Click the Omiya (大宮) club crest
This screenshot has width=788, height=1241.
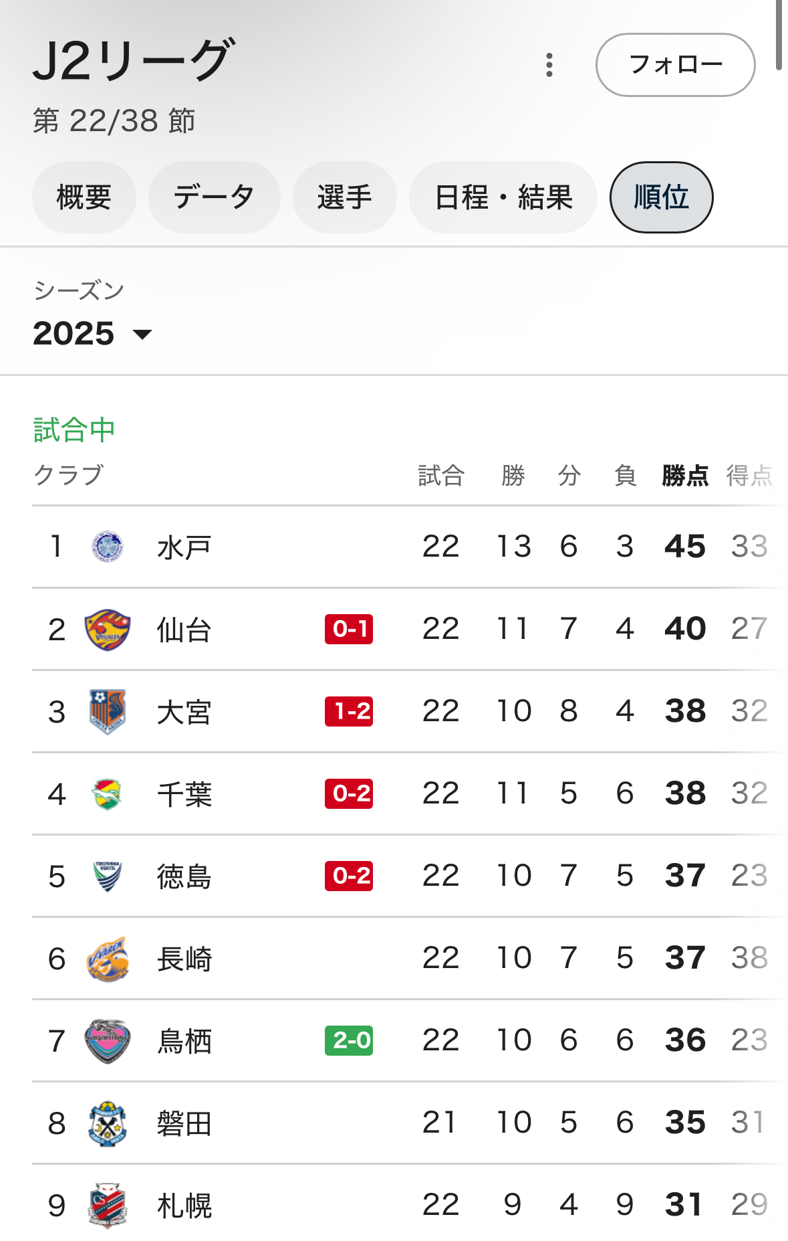click(x=107, y=711)
